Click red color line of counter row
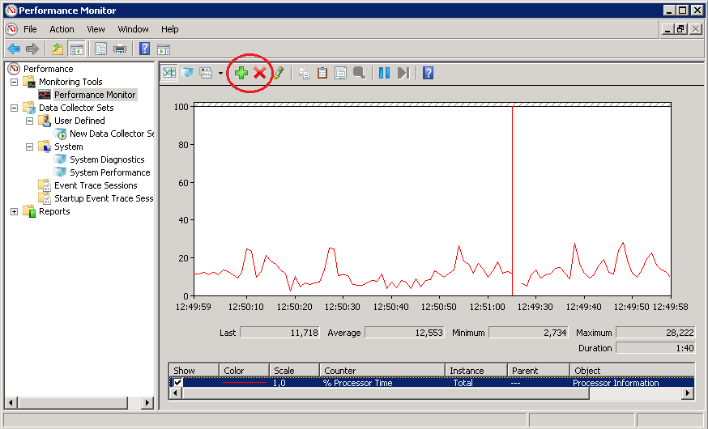The width and height of the screenshot is (708, 429). tap(245, 383)
